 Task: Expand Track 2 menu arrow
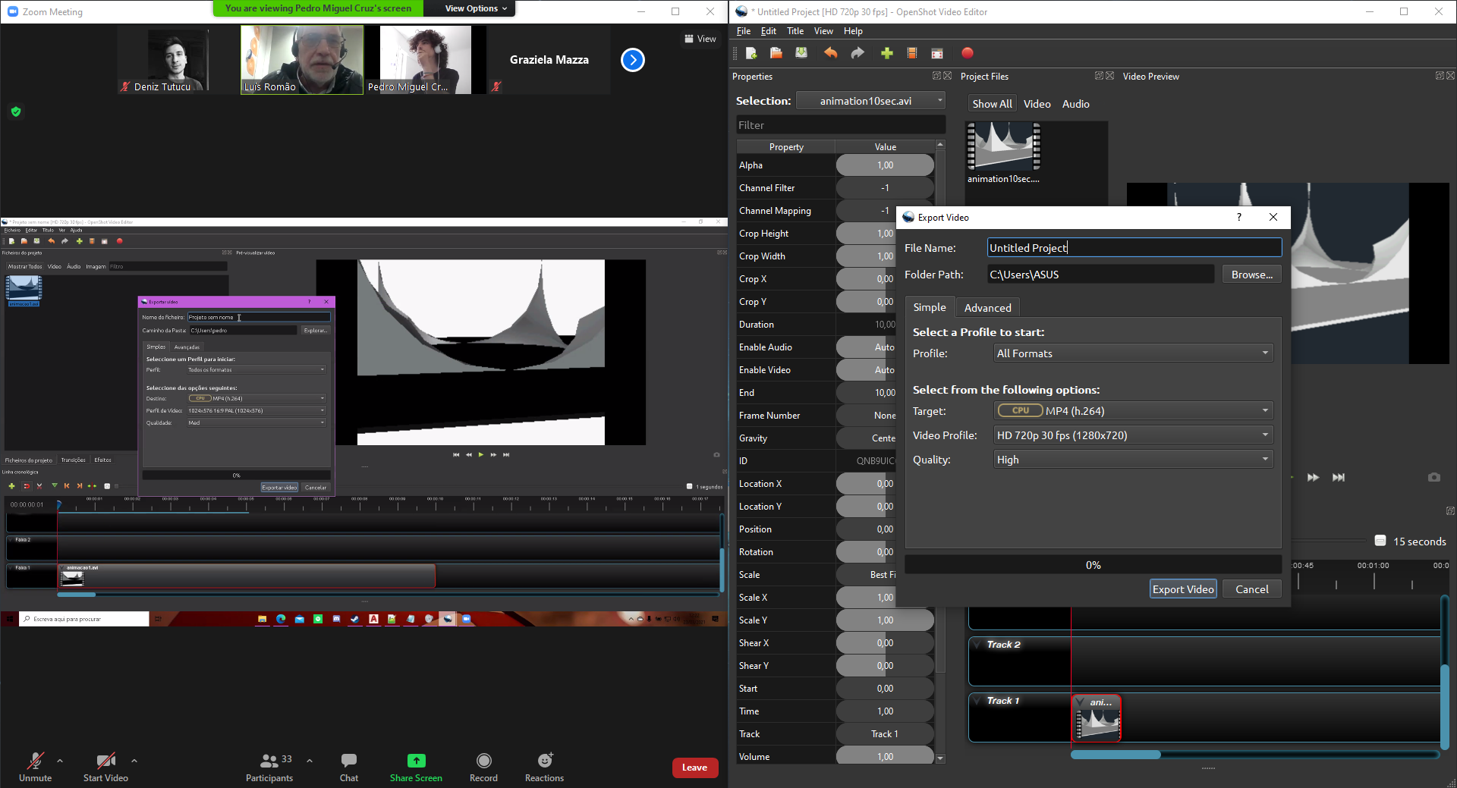977,645
